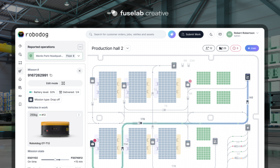Click the bottom-left drop-off station with red alert
Screen dimensions: 280x168
pyautogui.click(x=92, y=143)
